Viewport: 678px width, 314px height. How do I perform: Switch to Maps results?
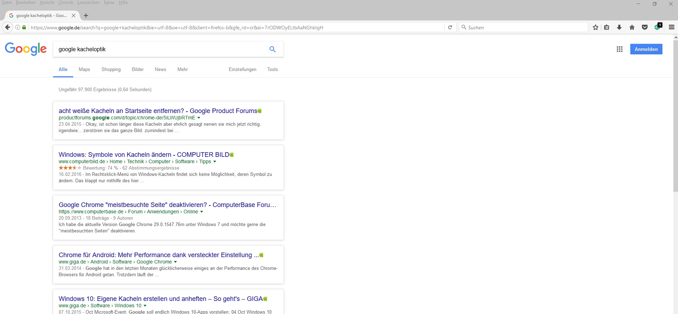tap(85, 70)
